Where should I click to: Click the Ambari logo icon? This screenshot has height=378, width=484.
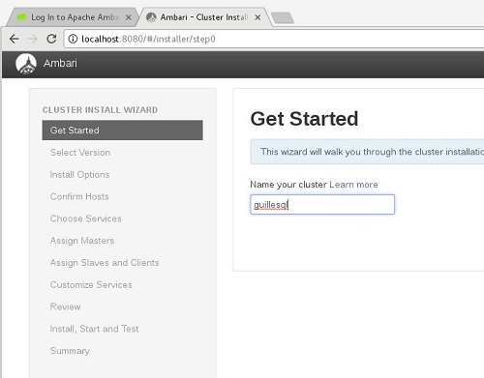click(26, 64)
